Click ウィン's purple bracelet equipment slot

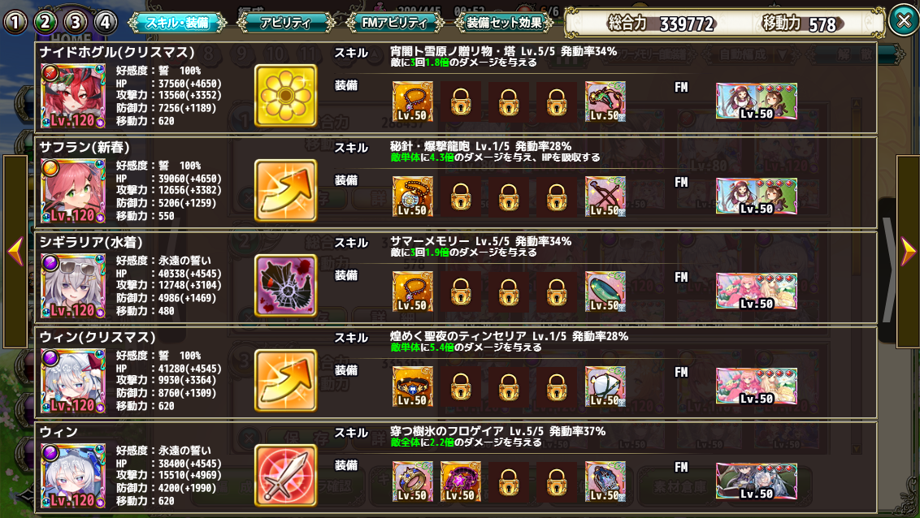tap(461, 481)
